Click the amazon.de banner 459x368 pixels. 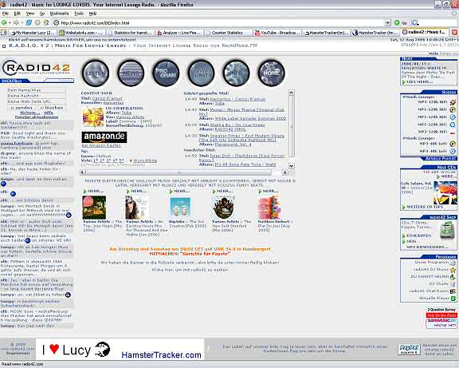coord(104,137)
